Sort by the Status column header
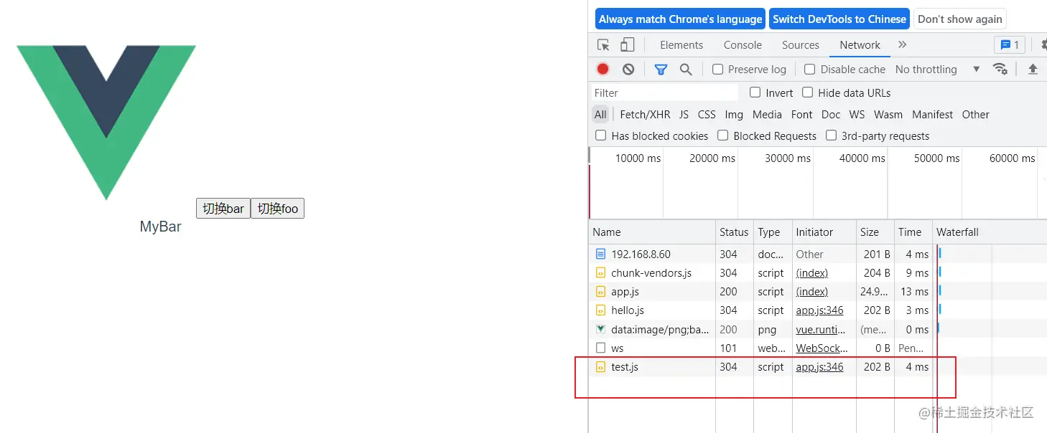Screen dimensions: 1047x433 (734, 232)
